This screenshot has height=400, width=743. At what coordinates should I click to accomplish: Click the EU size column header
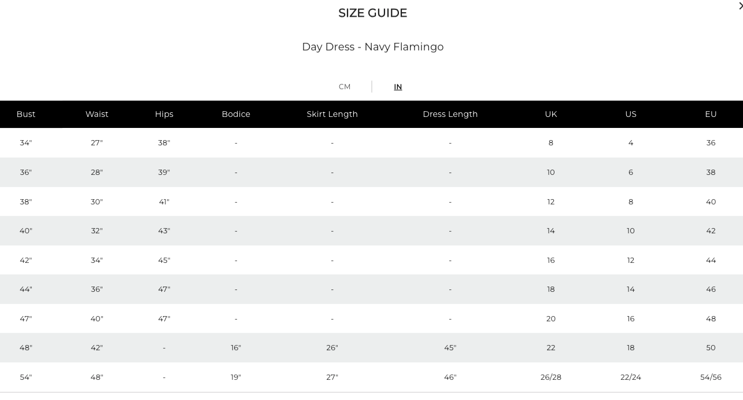711,114
